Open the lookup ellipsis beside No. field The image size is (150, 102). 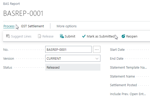[97, 49]
